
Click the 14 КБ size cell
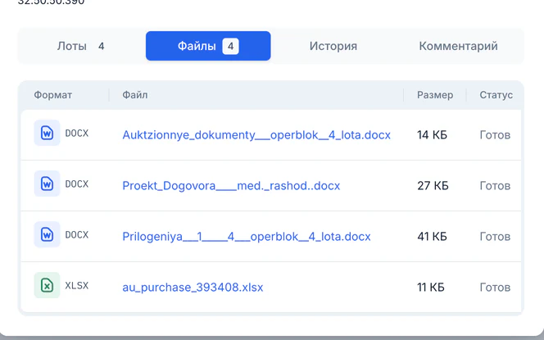click(432, 135)
